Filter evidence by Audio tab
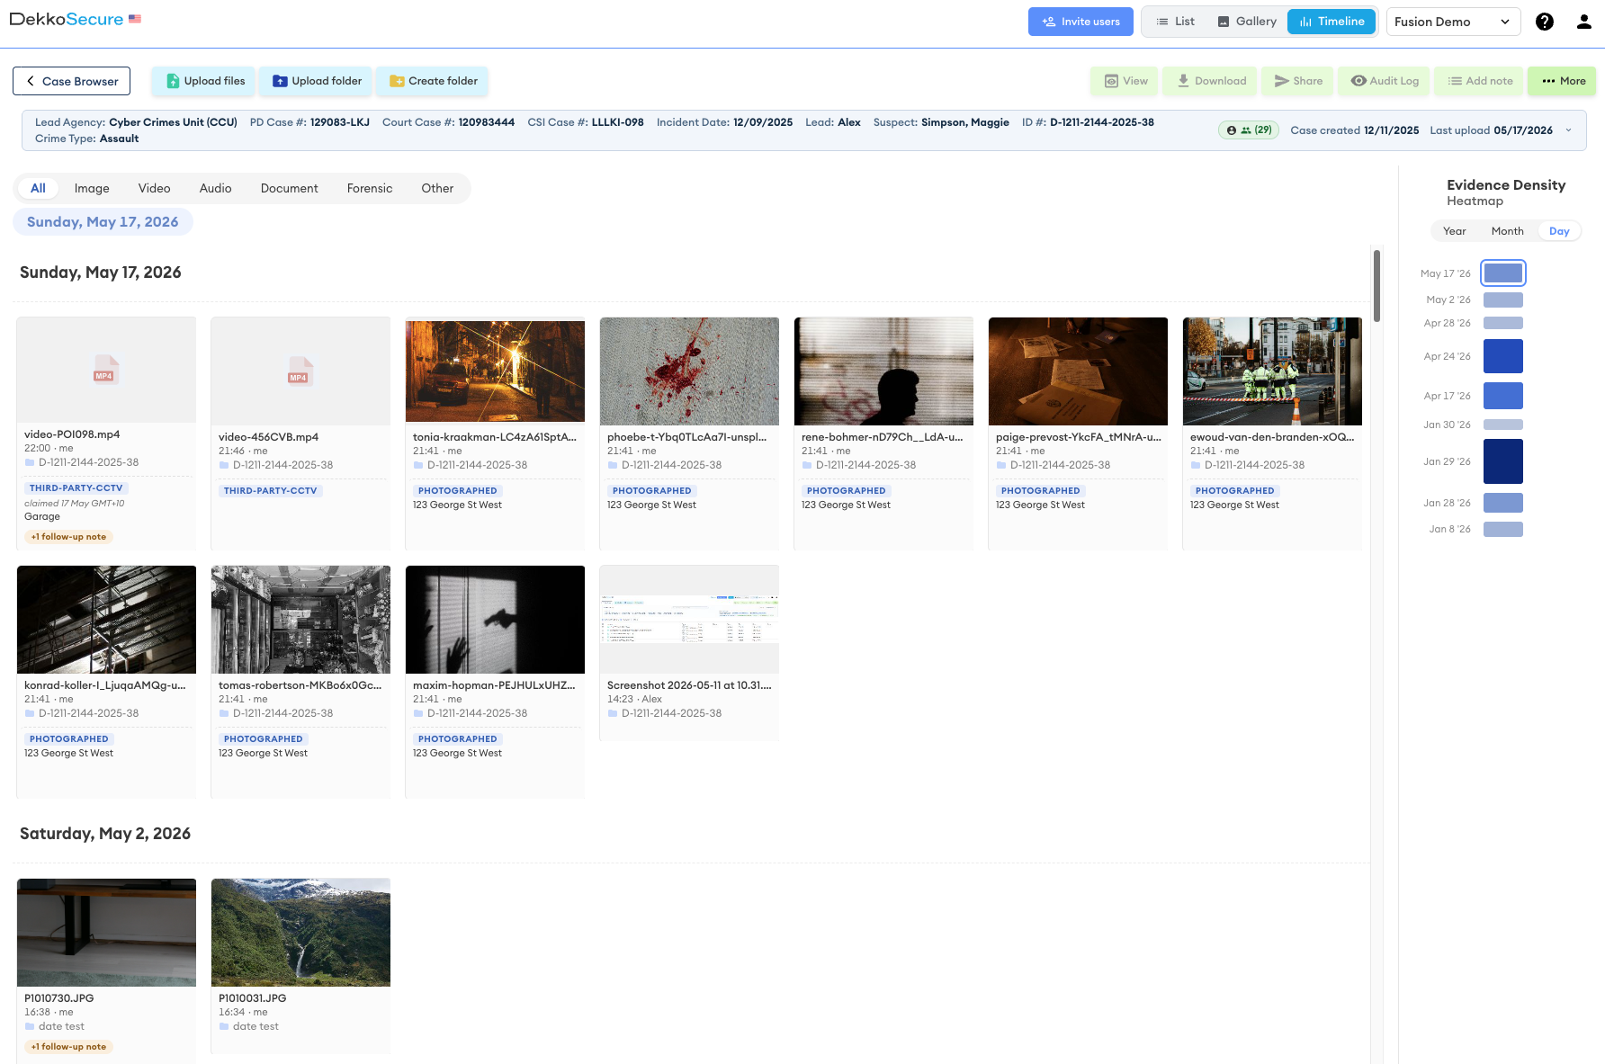 [215, 188]
